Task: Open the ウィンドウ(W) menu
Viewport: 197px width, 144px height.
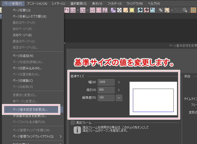Action: (x=135, y=4)
